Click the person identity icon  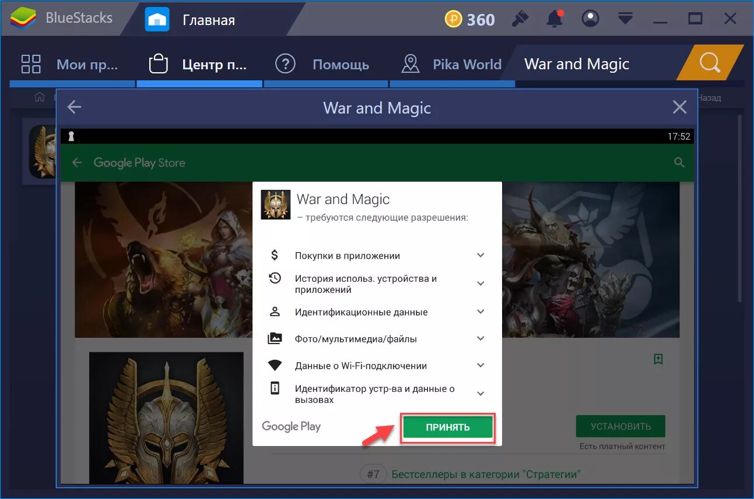pyautogui.click(x=275, y=312)
